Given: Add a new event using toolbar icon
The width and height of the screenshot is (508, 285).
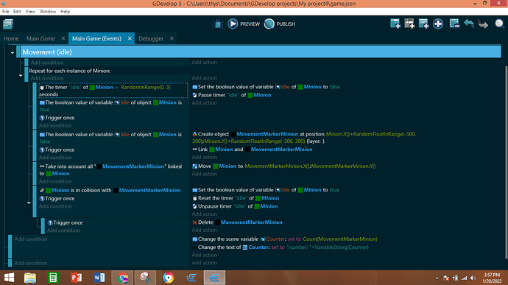Looking at the screenshot, I should [395, 24].
